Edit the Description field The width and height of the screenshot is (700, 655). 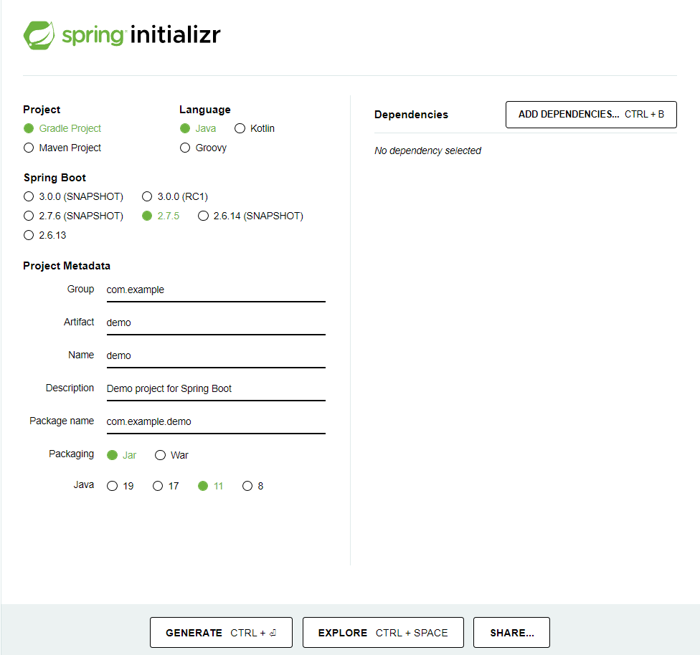click(216, 390)
